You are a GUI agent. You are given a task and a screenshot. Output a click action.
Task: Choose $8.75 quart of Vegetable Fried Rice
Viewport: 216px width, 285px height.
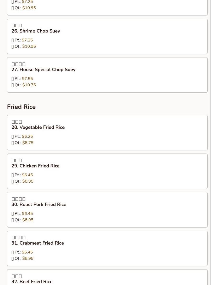[x=28, y=143]
